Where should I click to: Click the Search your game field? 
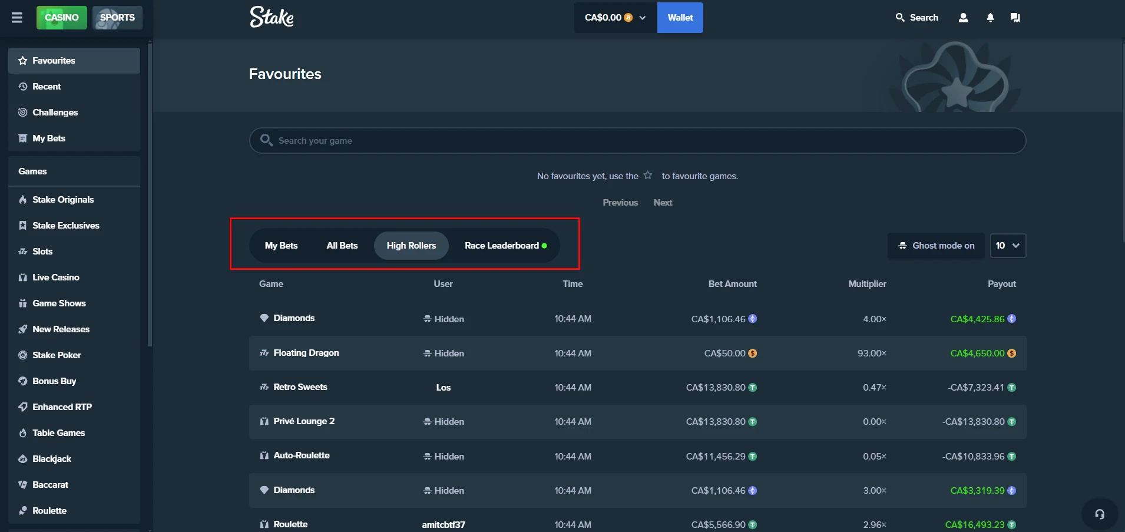637,141
